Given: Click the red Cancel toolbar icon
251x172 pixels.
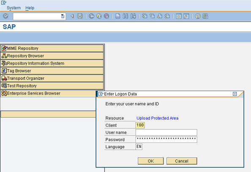Looking at the screenshot, I should pyautogui.click(x=106, y=16).
